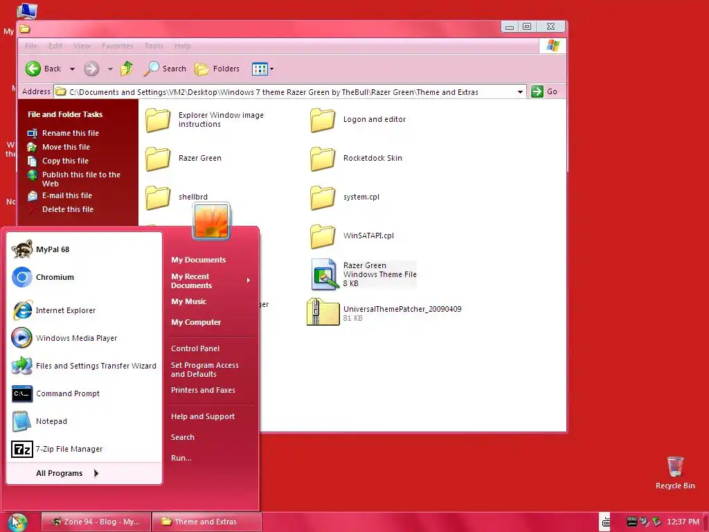The width and height of the screenshot is (709, 532).
Task: Open Command Prompt from Start menu
Action: tap(84, 393)
